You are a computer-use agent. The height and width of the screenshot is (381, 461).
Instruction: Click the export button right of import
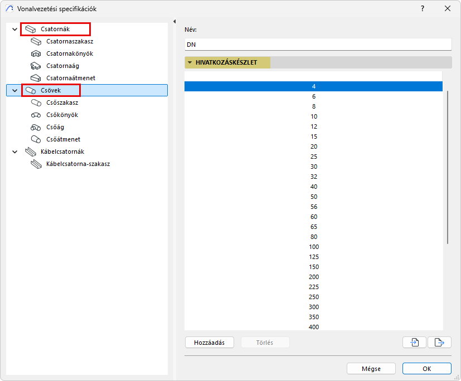(439, 342)
